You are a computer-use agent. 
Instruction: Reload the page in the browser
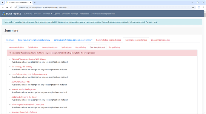click(x=11, y=7)
